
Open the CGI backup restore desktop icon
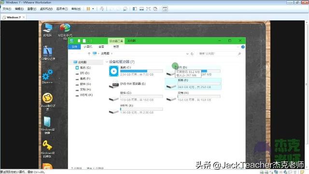(x=47, y=53)
